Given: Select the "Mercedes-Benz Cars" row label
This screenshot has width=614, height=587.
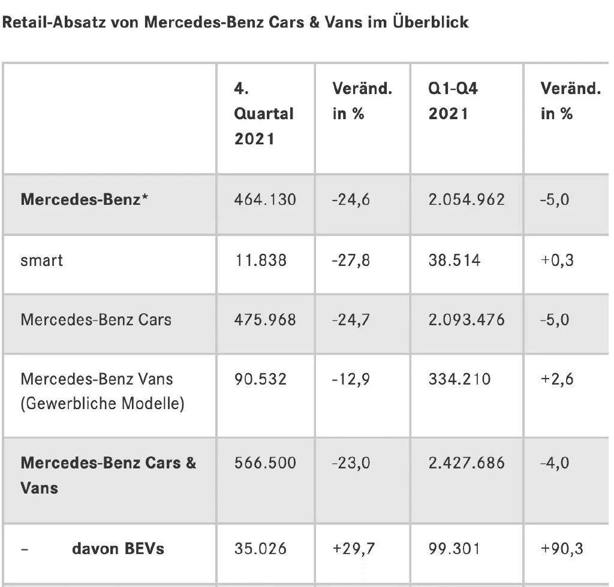Looking at the screenshot, I should pos(96,319).
